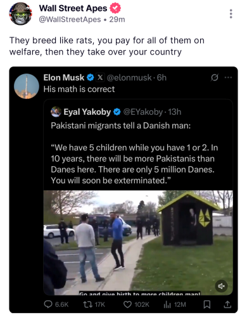This screenshot has height=317, width=247.
Task: Like the post with the 102K heart
Action: [127, 304]
